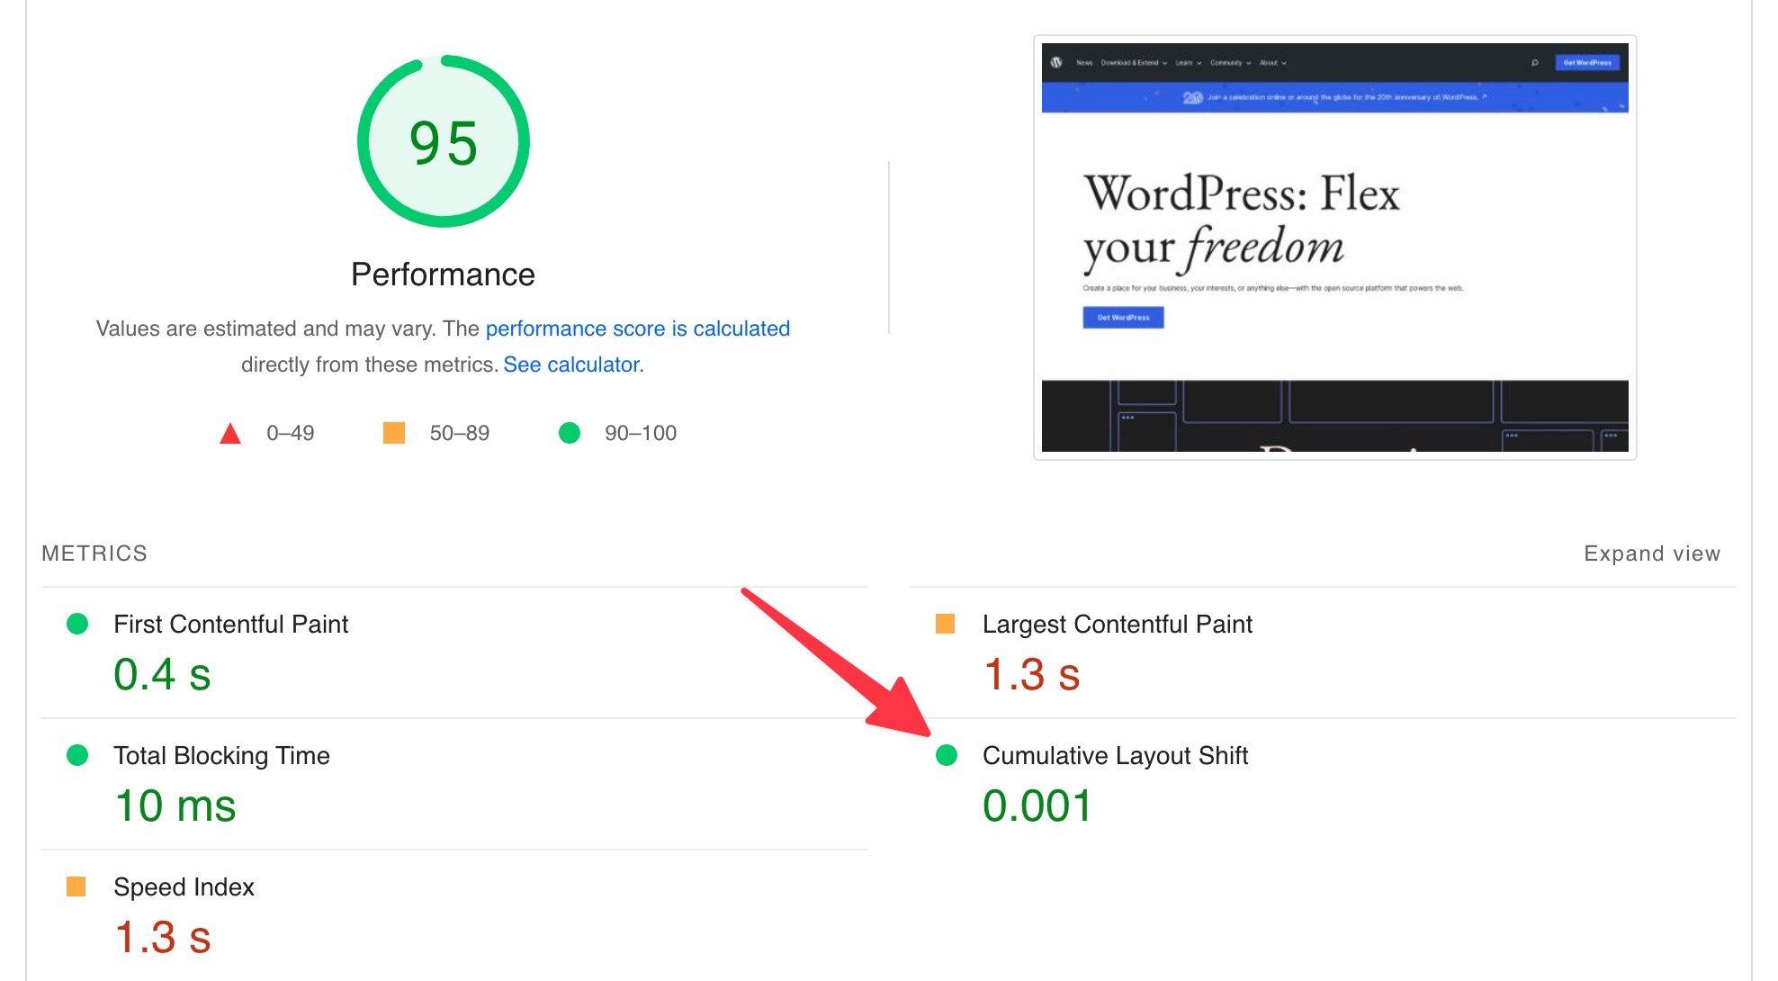
Task: Click the Speed Index label
Action: (184, 887)
